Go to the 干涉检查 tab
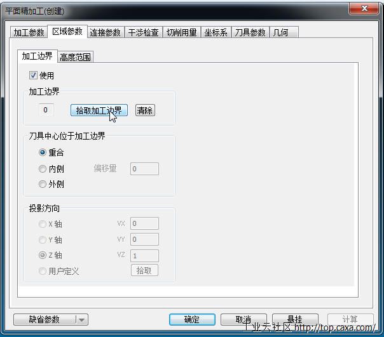 [144, 32]
